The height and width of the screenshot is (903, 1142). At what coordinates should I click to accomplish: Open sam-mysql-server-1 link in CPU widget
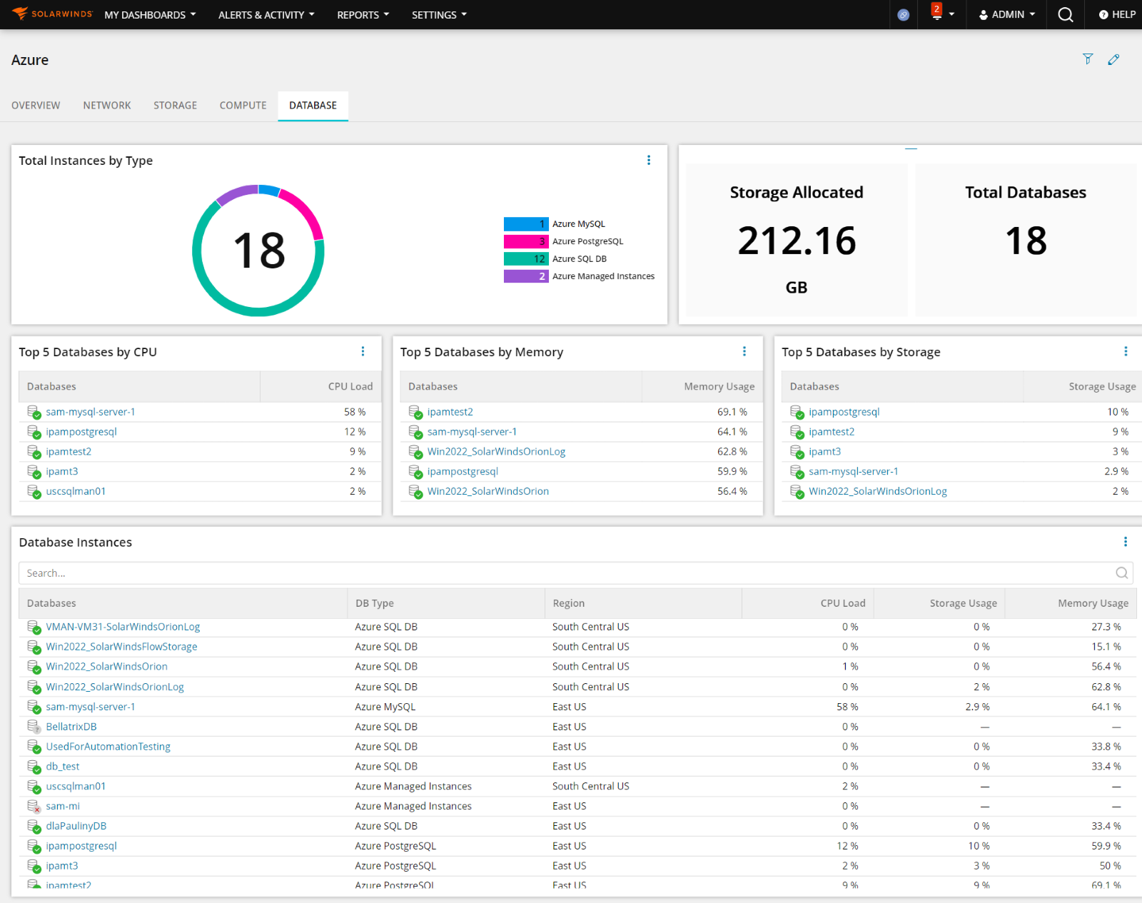(x=91, y=412)
